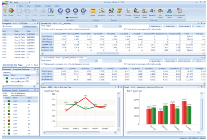Click the Hist vs Fcst graph vertical scrollbar
This screenshot has height=140, width=207.
118,112
